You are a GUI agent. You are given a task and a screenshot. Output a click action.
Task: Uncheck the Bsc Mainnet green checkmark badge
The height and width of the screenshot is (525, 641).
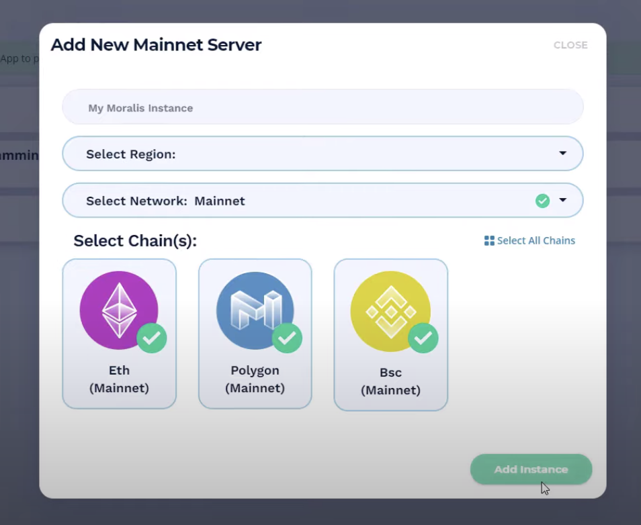coord(423,338)
